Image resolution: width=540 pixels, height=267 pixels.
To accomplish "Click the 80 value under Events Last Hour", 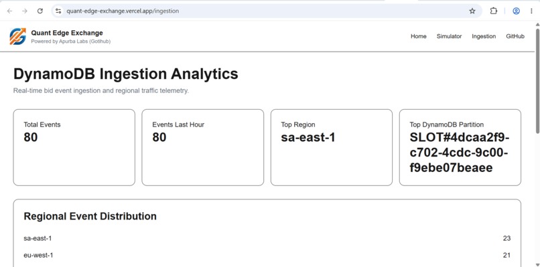I will pos(159,137).
